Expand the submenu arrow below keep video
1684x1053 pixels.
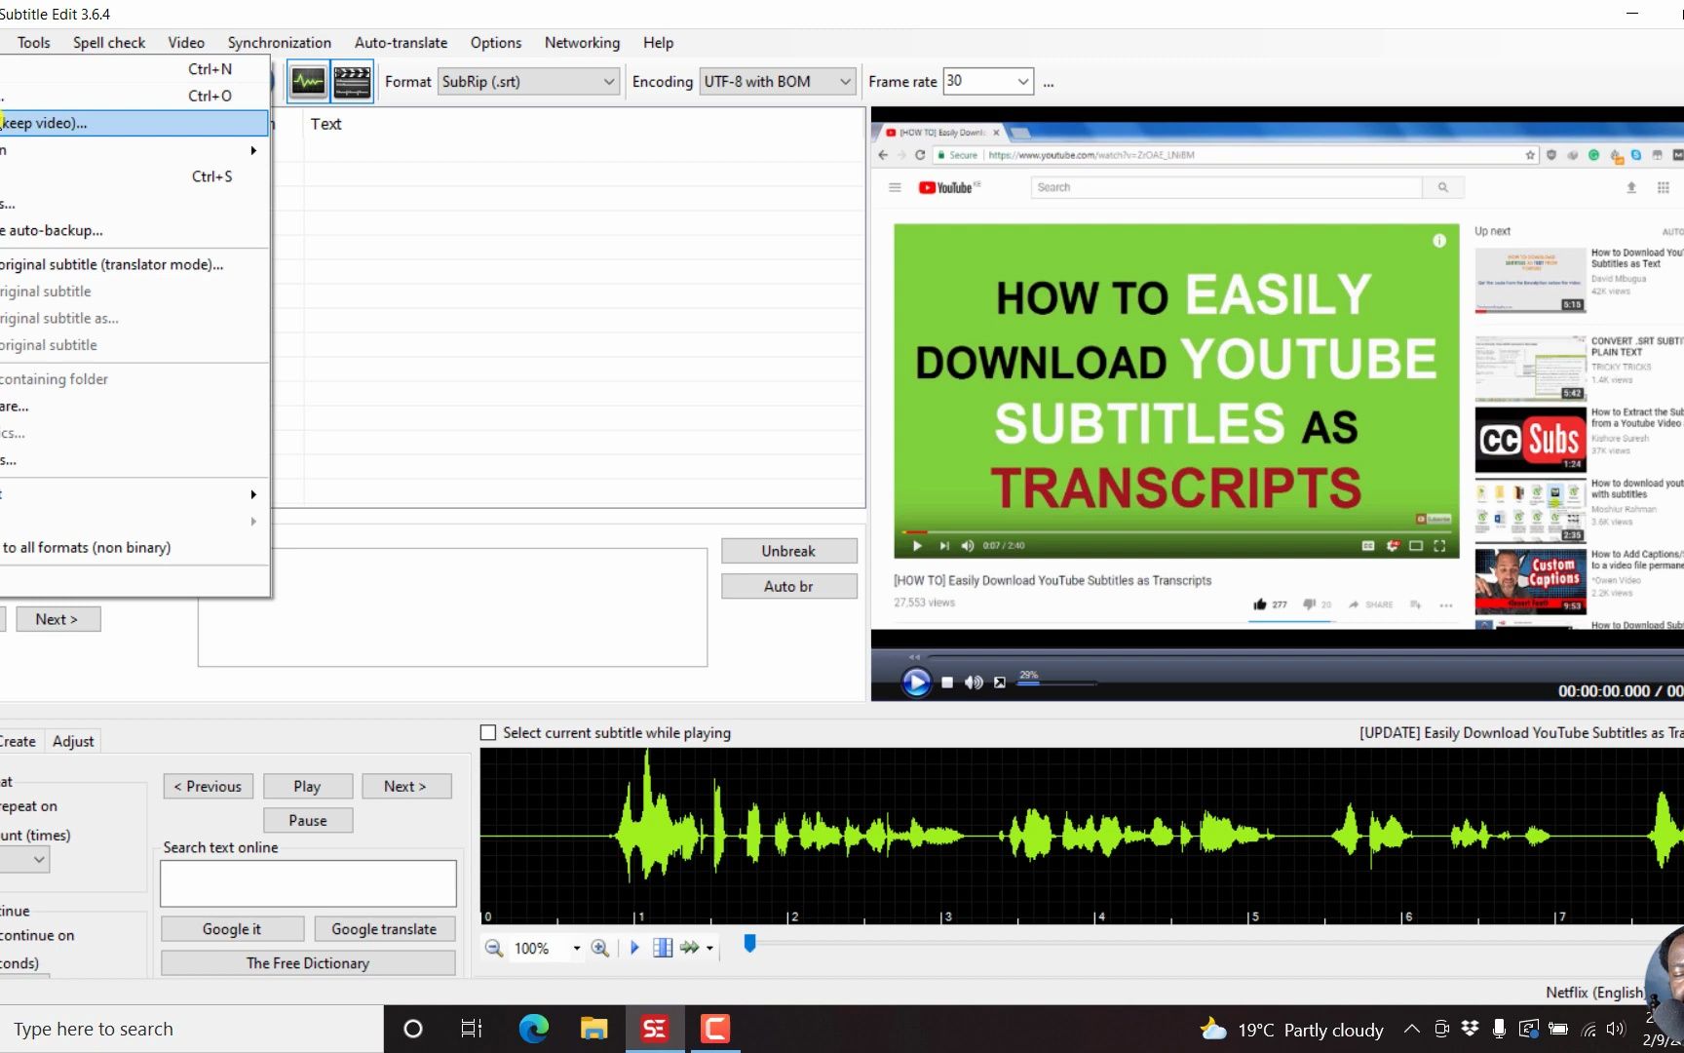[x=253, y=150]
